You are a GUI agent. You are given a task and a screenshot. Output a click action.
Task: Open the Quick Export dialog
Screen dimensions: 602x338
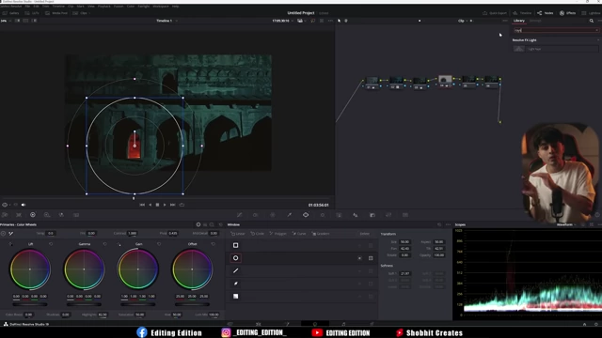(x=495, y=13)
